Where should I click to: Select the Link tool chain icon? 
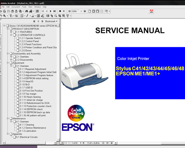[52, 16]
